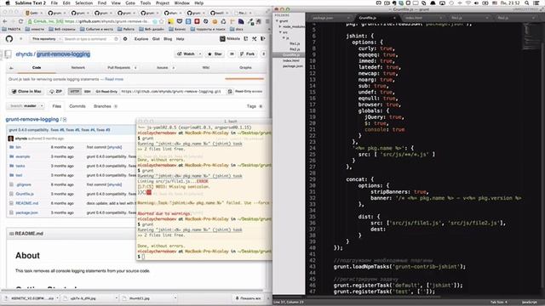Click the clone URL text field
Image resolution: width=545 pixels, height=306 pixels.
pos(172,91)
